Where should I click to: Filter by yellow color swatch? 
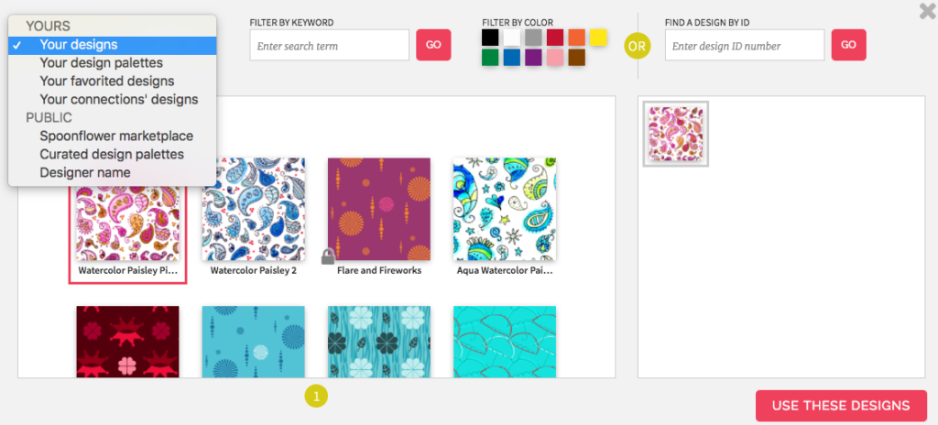(598, 38)
